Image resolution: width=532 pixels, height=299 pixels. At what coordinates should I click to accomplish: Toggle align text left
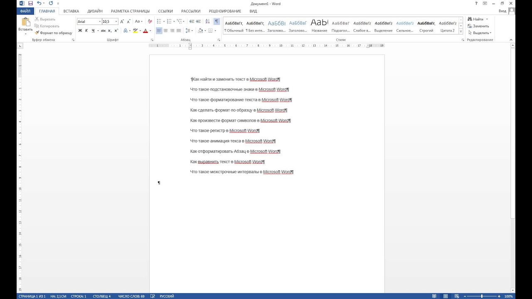159,31
